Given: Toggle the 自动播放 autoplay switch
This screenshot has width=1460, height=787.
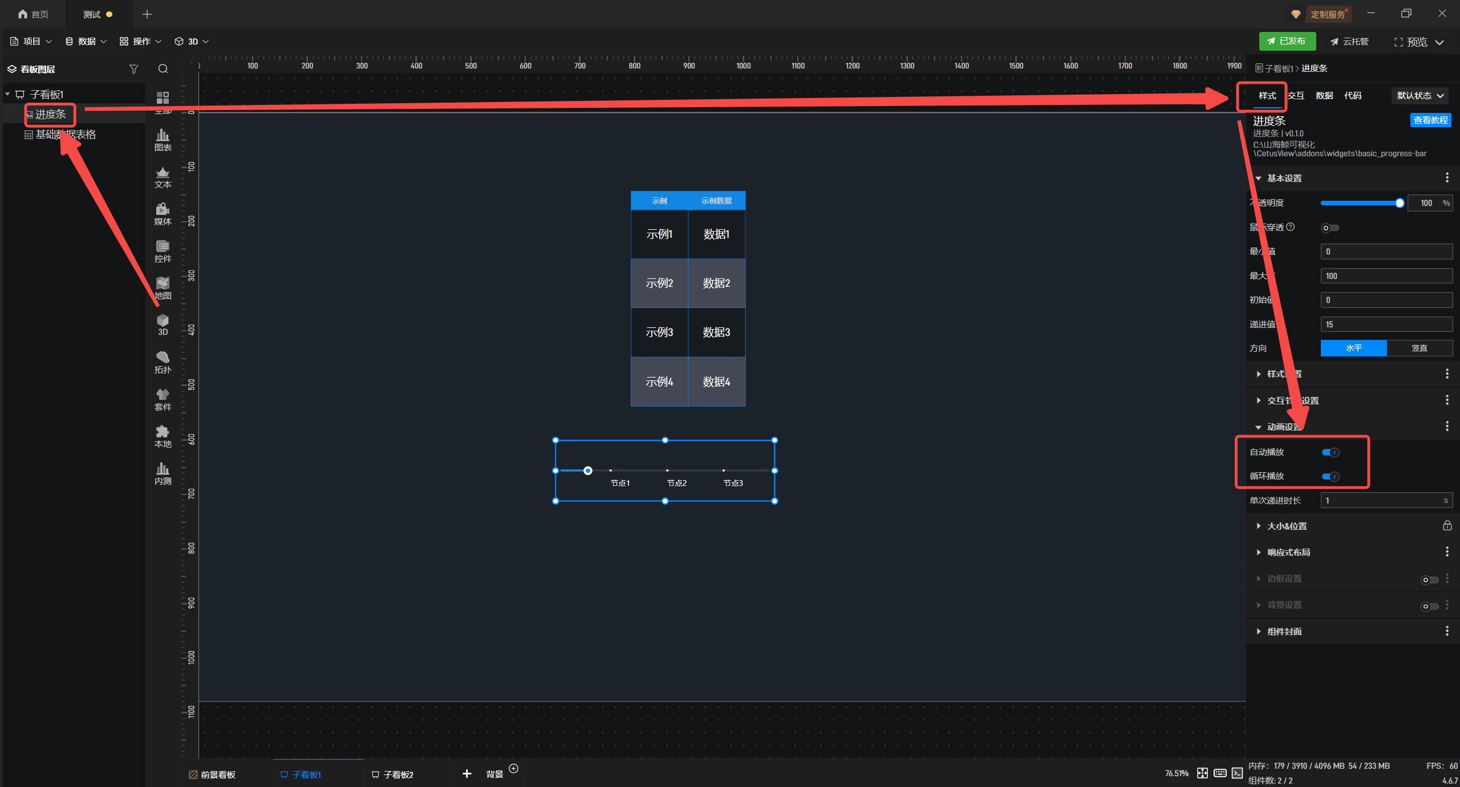Looking at the screenshot, I should click(x=1331, y=452).
